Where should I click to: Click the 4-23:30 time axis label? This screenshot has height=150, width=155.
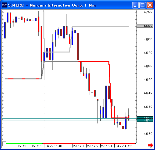pos(54,146)
